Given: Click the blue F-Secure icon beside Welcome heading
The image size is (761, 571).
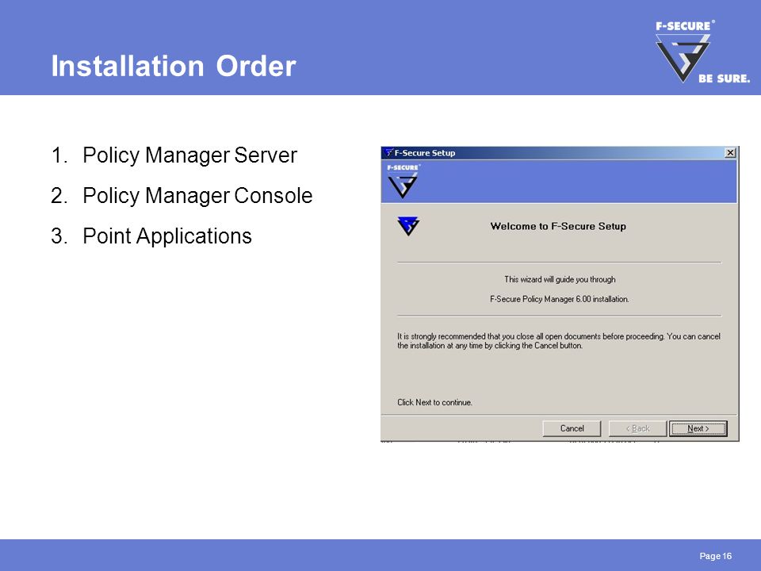Looking at the screenshot, I should click(408, 226).
